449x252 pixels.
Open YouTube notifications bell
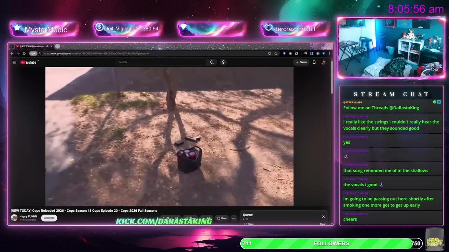click(314, 62)
